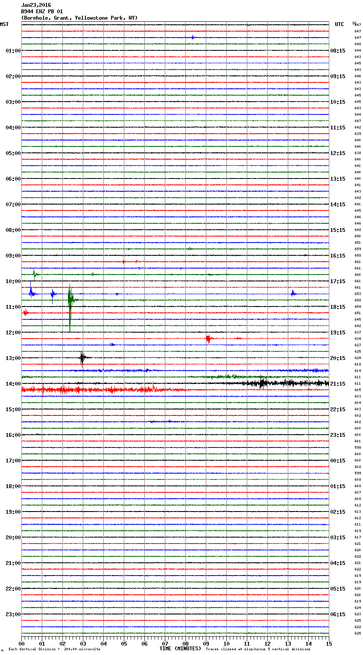Click the 10:15 UTC time label

pos(338,102)
